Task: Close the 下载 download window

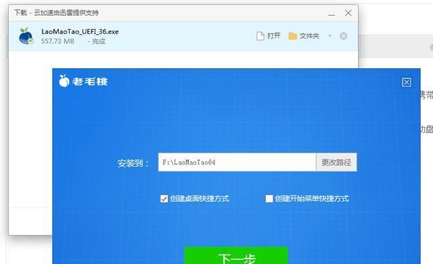Action: pyautogui.click(x=348, y=13)
